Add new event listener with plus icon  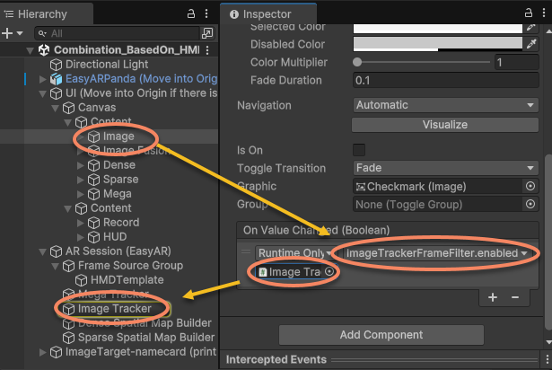tap(493, 296)
